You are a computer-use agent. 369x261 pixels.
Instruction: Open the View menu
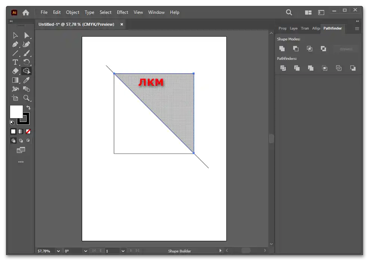pyautogui.click(x=138, y=12)
